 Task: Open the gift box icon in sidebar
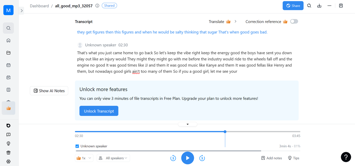point(8,152)
